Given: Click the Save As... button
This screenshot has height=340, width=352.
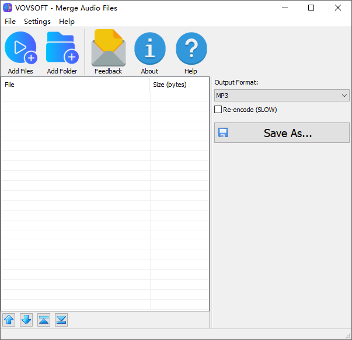Looking at the screenshot, I should tap(282, 133).
